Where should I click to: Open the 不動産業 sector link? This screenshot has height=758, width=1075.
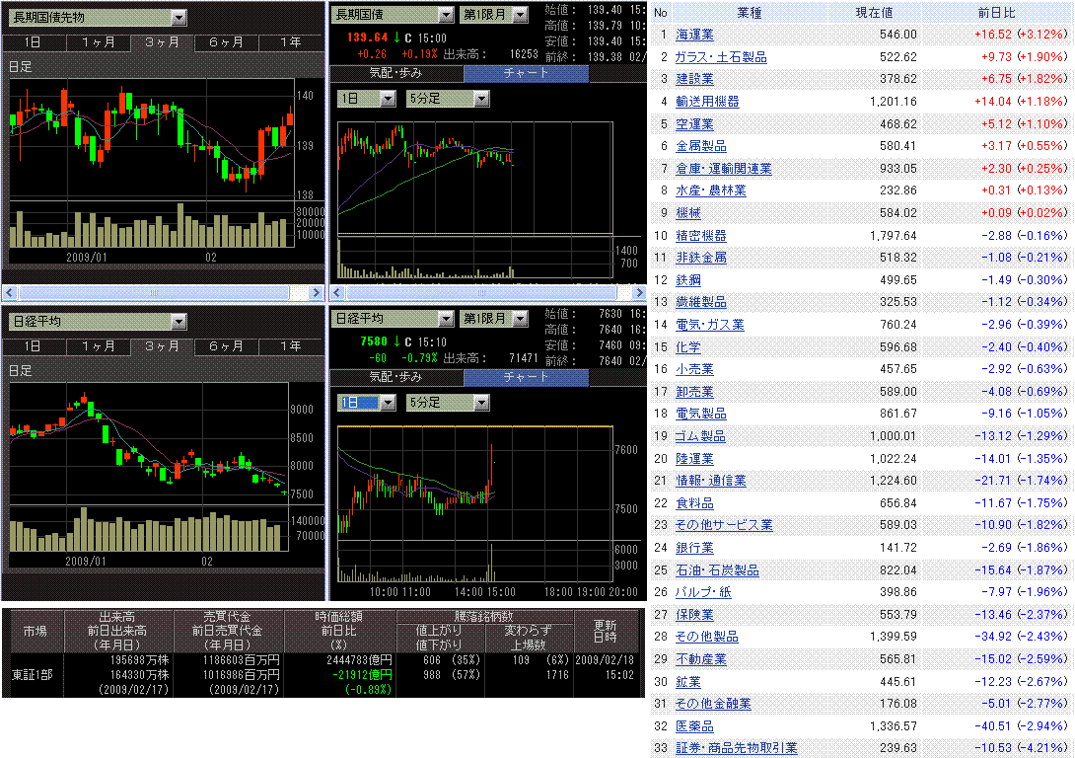[700, 659]
